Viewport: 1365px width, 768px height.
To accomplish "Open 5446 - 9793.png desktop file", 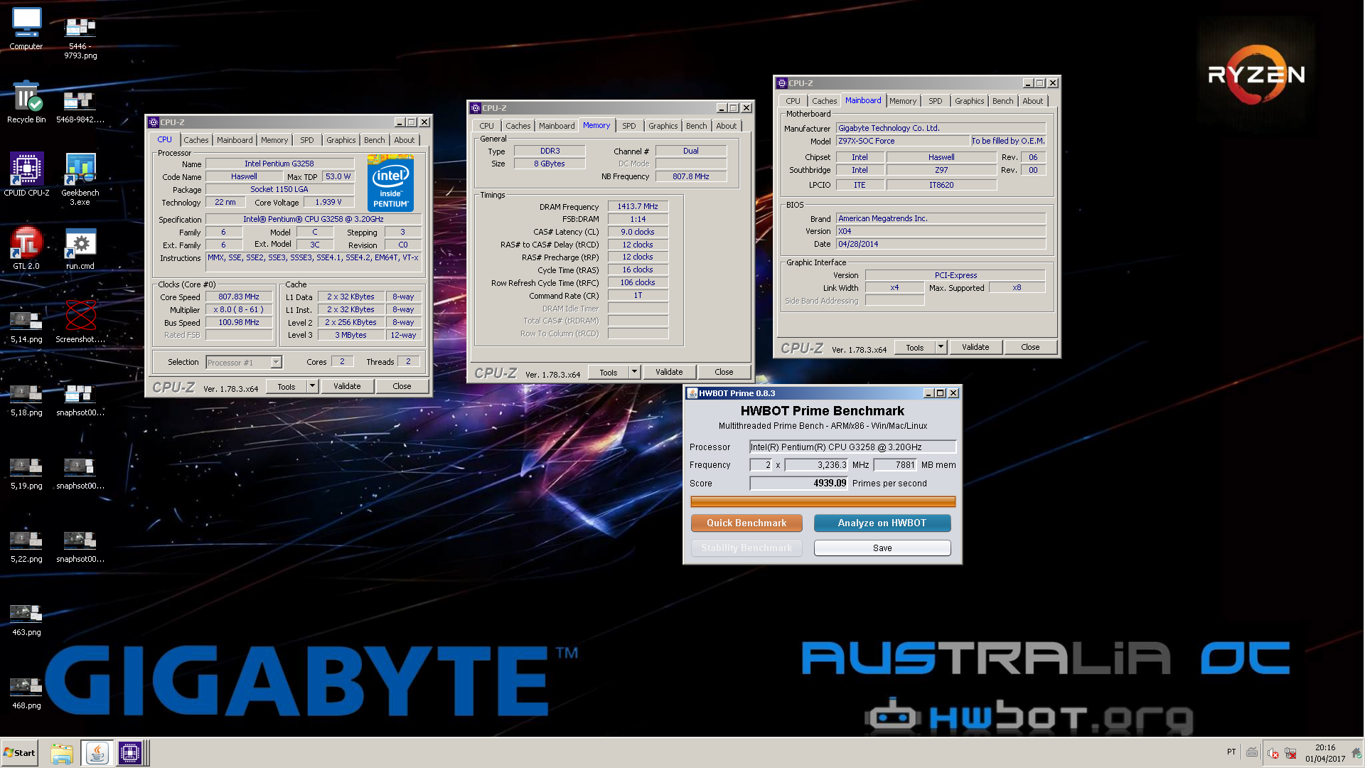I will point(80,37).
